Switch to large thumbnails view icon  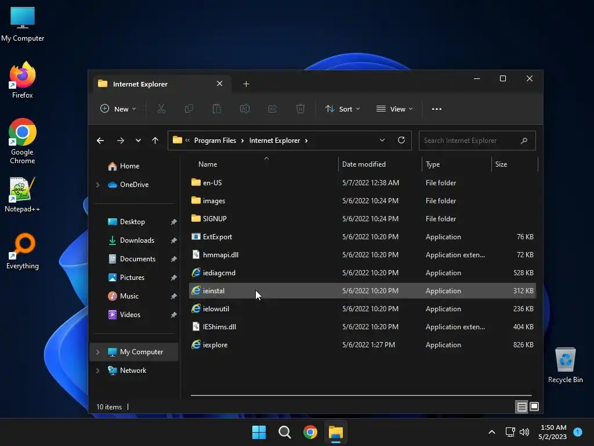(534, 407)
